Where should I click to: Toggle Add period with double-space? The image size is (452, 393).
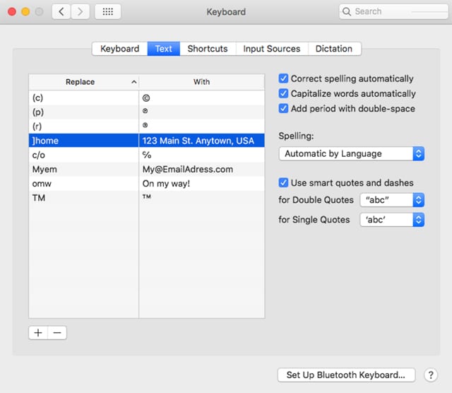point(284,109)
